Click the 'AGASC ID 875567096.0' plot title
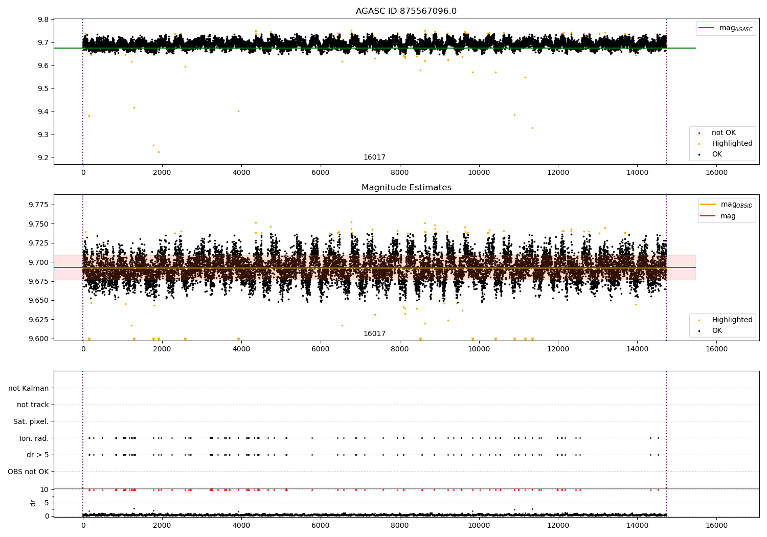The width and height of the screenshot is (767, 537). (406, 11)
